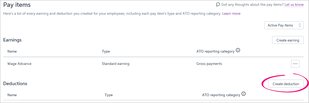Click the Type column header under Deductions
Viewport: 309px width, 103px height.
(109, 95)
